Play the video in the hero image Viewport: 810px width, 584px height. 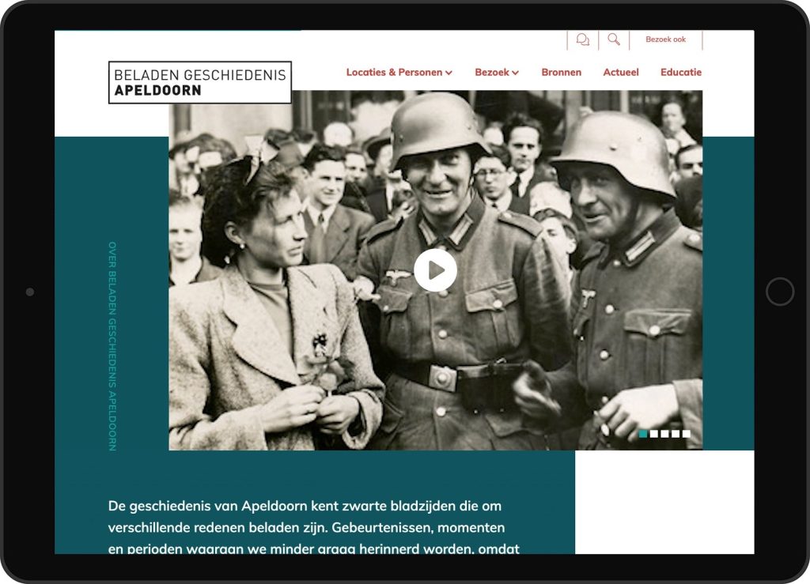click(x=435, y=270)
